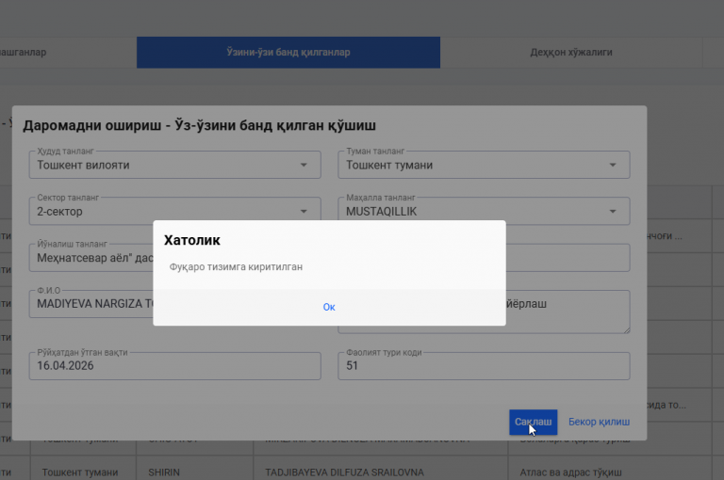Switch to the Ўзини-ўзи банд қилганлар tab
The height and width of the screenshot is (480, 724).
pos(288,53)
